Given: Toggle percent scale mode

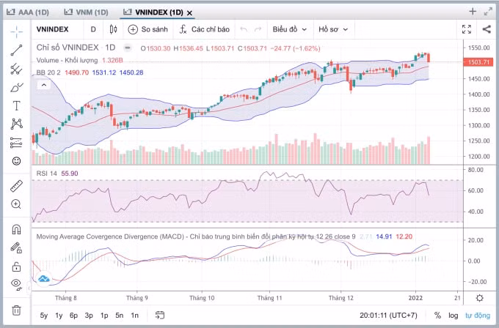Looking at the screenshot, I should pos(437,316).
